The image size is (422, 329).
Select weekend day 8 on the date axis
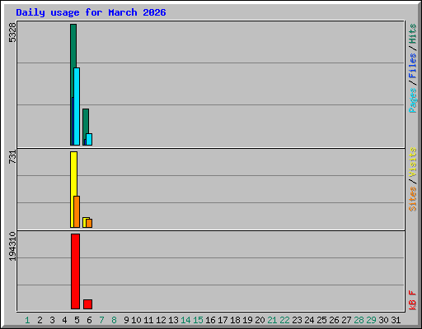(114, 320)
